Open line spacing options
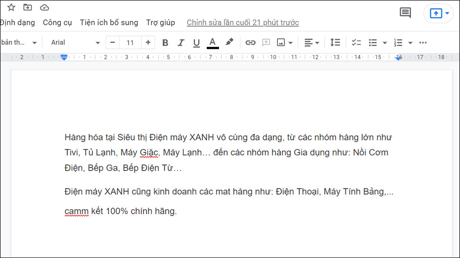460x258 pixels. coord(335,43)
